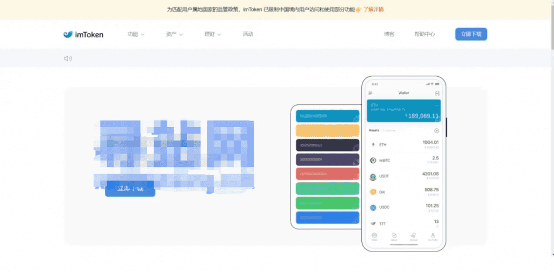Open the 了解详情 link in banner
This screenshot has width=554, height=272.
[374, 10]
